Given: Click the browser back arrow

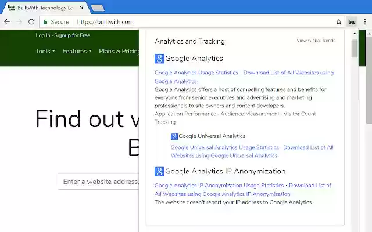Looking at the screenshot, I should coord(7,22).
